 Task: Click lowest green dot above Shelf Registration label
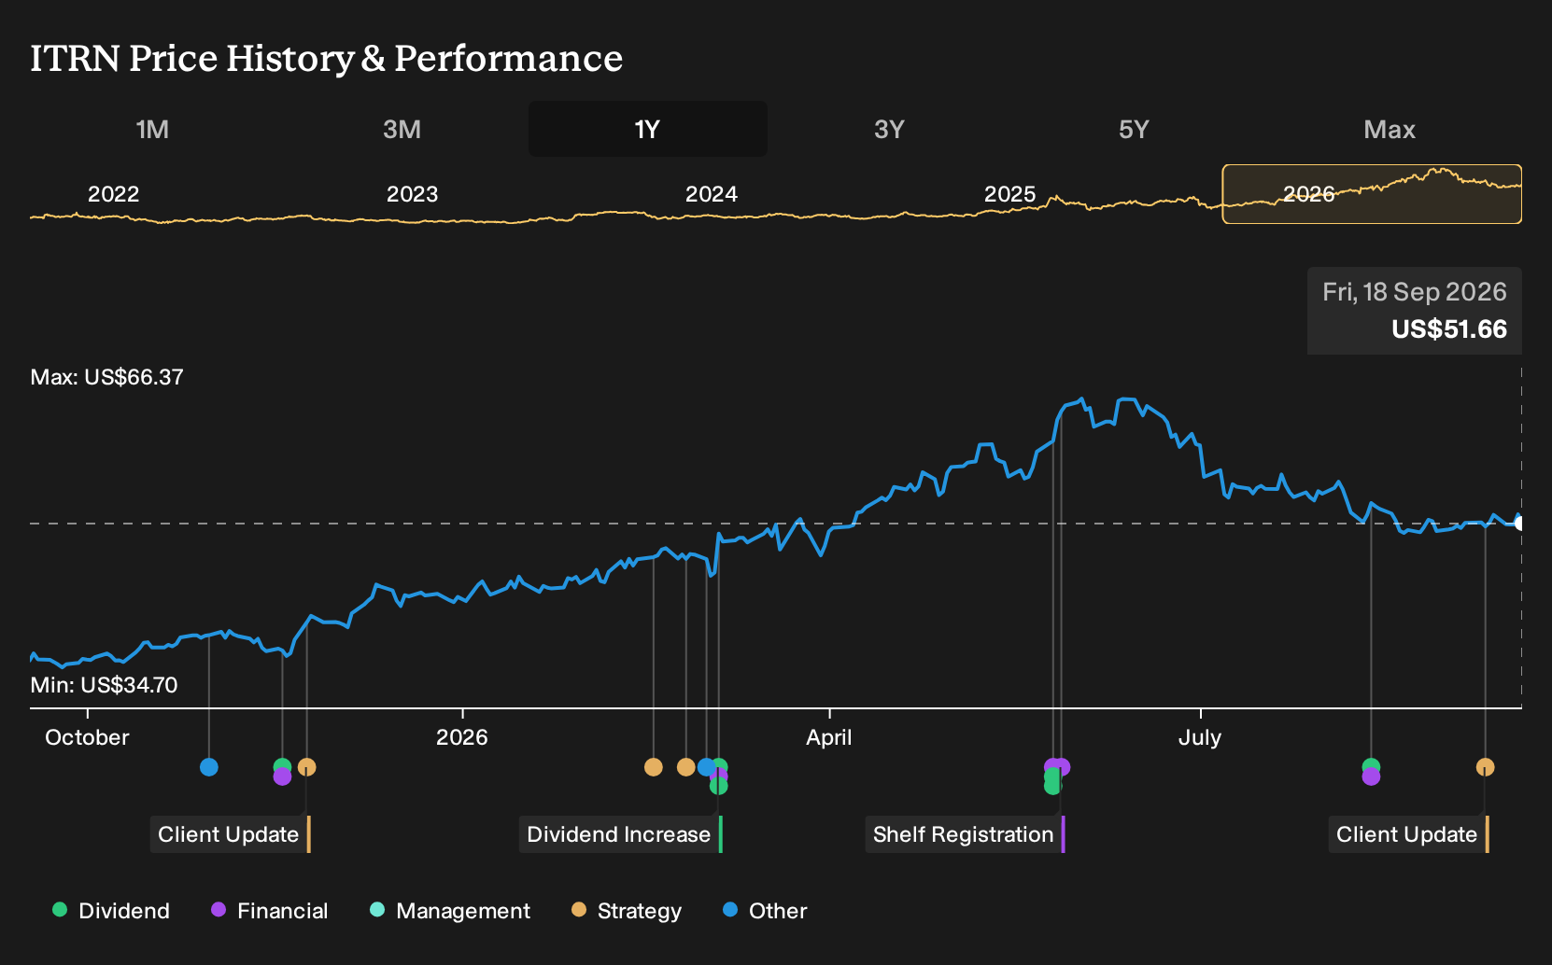coord(1052,786)
